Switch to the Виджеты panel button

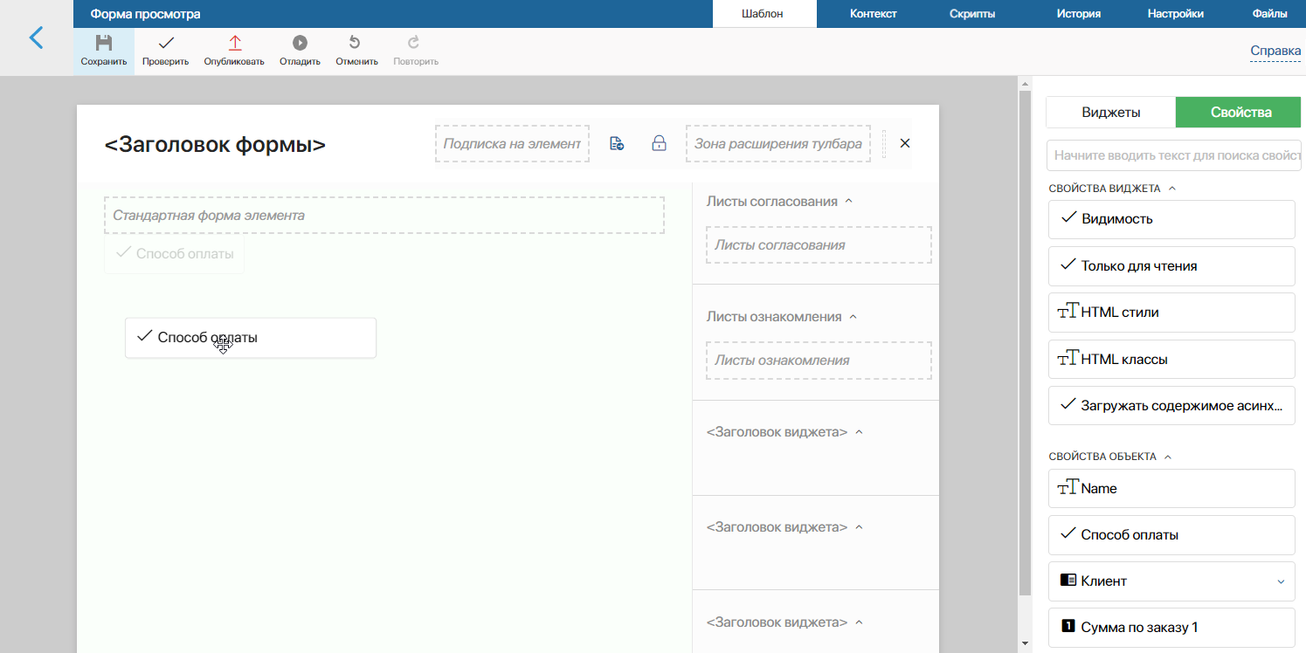[x=1110, y=113]
